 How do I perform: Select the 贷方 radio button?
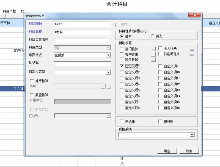tap(153, 36)
